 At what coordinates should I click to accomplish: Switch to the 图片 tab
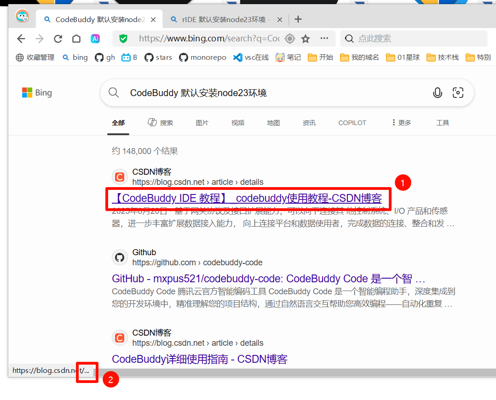pos(202,123)
